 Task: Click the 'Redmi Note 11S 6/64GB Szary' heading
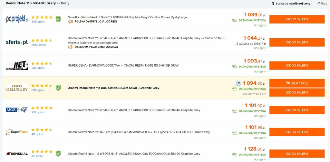coord(31,3)
